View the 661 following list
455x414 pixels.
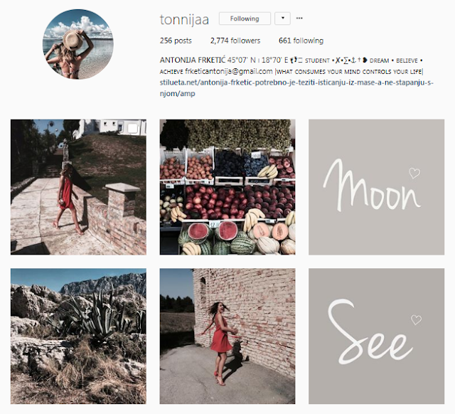(301, 41)
